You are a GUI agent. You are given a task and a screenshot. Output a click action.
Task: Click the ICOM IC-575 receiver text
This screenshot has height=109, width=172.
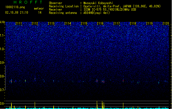(110, 10)
